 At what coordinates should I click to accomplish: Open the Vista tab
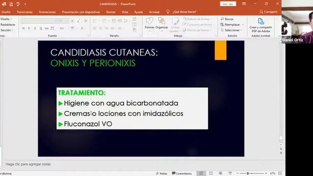[x=125, y=12]
